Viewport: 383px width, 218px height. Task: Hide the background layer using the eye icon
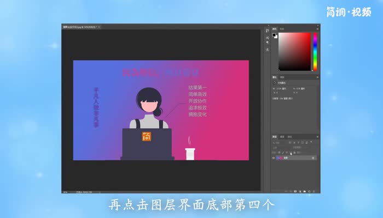tap(274, 158)
